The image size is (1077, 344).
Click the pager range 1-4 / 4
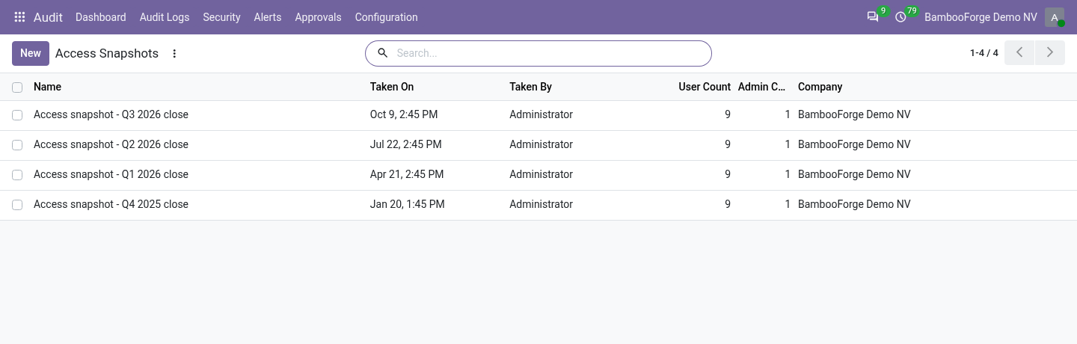pyautogui.click(x=984, y=53)
